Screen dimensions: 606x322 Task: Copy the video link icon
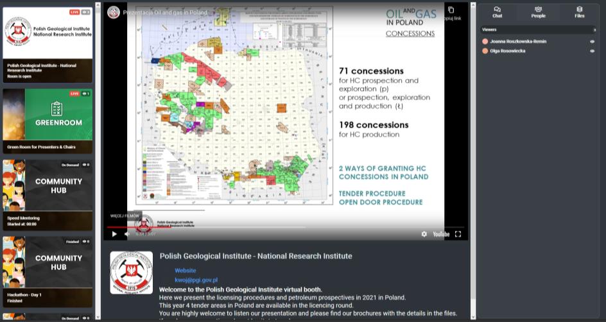click(x=451, y=10)
